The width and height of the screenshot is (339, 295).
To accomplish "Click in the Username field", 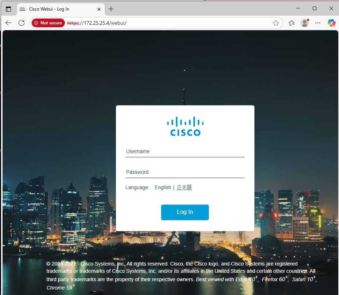I will click(x=185, y=151).
